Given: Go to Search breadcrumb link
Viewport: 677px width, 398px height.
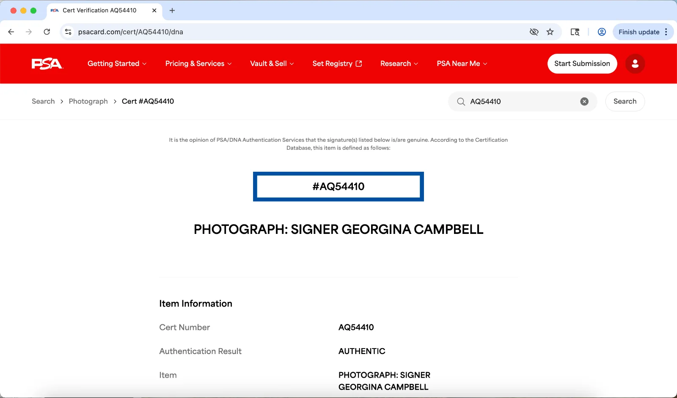Looking at the screenshot, I should coord(43,102).
